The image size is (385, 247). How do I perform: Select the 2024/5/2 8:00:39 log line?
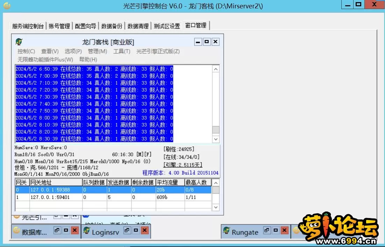[x=94, y=118]
